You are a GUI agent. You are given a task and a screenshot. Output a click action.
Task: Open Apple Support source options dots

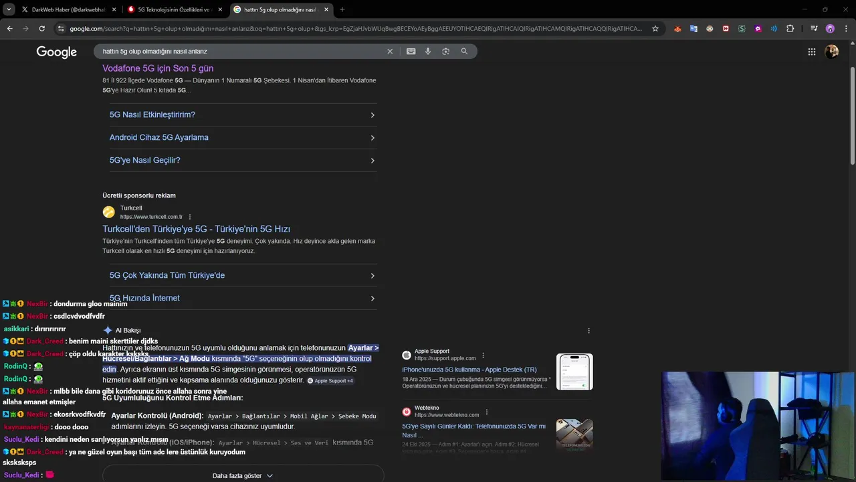pyautogui.click(x=483, y=355)
